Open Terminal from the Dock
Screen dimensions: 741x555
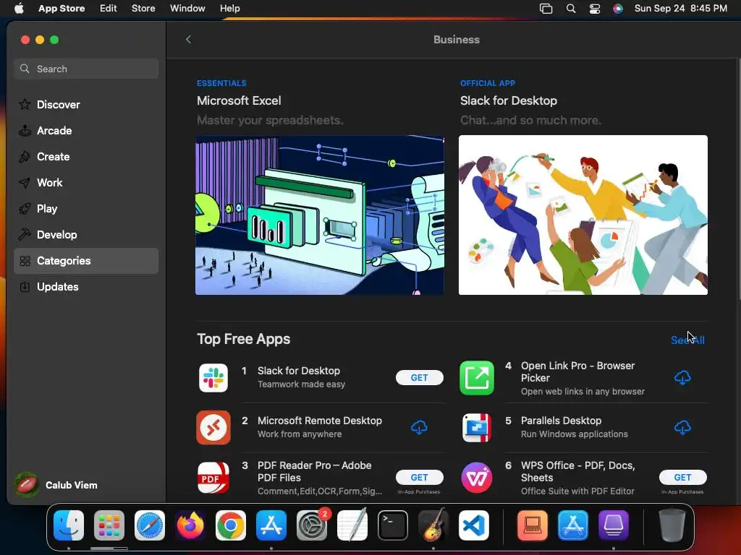(x=393, y=525)
